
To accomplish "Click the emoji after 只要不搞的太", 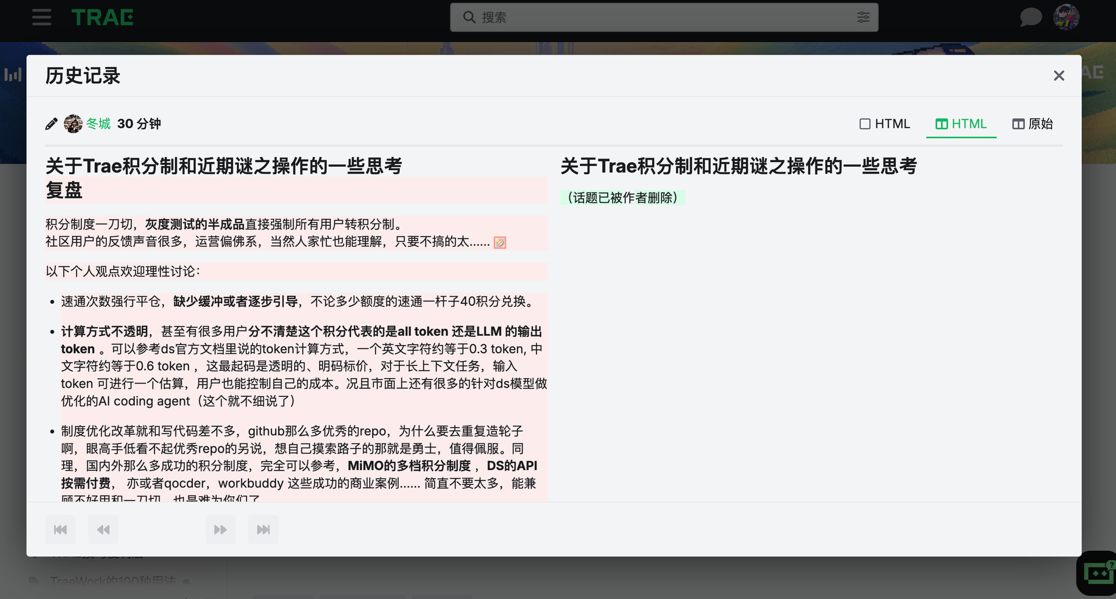I will tap(500, 242).
